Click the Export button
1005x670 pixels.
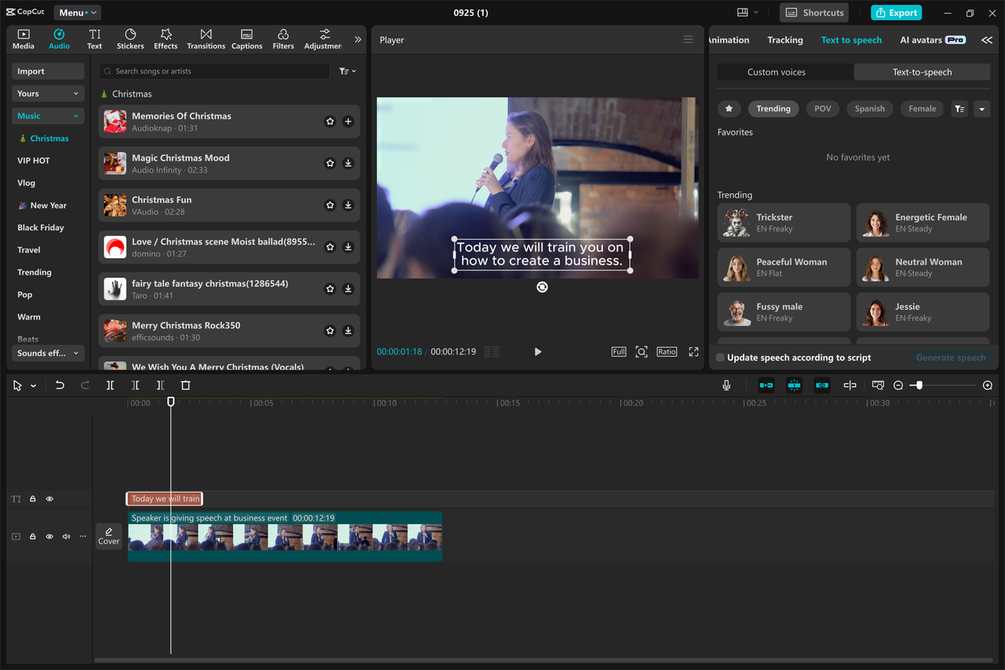(x=896, y=13)
